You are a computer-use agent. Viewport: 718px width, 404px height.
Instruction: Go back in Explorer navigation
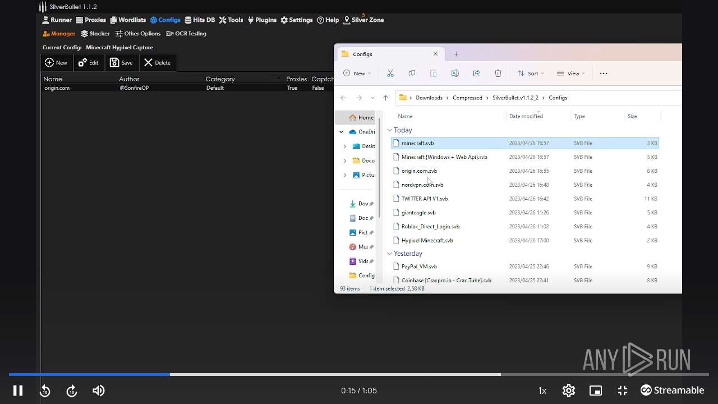[343, 98]
